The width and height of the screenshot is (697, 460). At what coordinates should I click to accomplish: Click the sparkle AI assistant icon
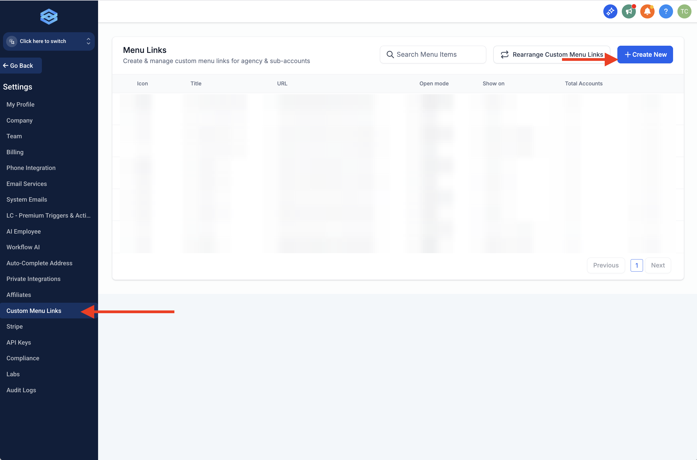point(610,12)
